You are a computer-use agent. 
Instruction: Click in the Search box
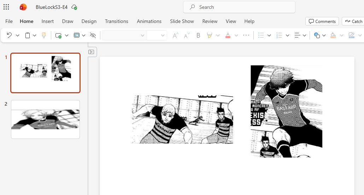[239, 7]
